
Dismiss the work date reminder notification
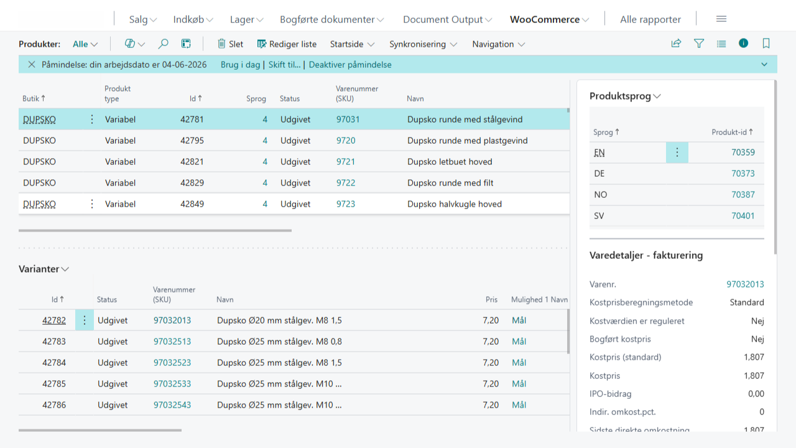tap(31, 65)
